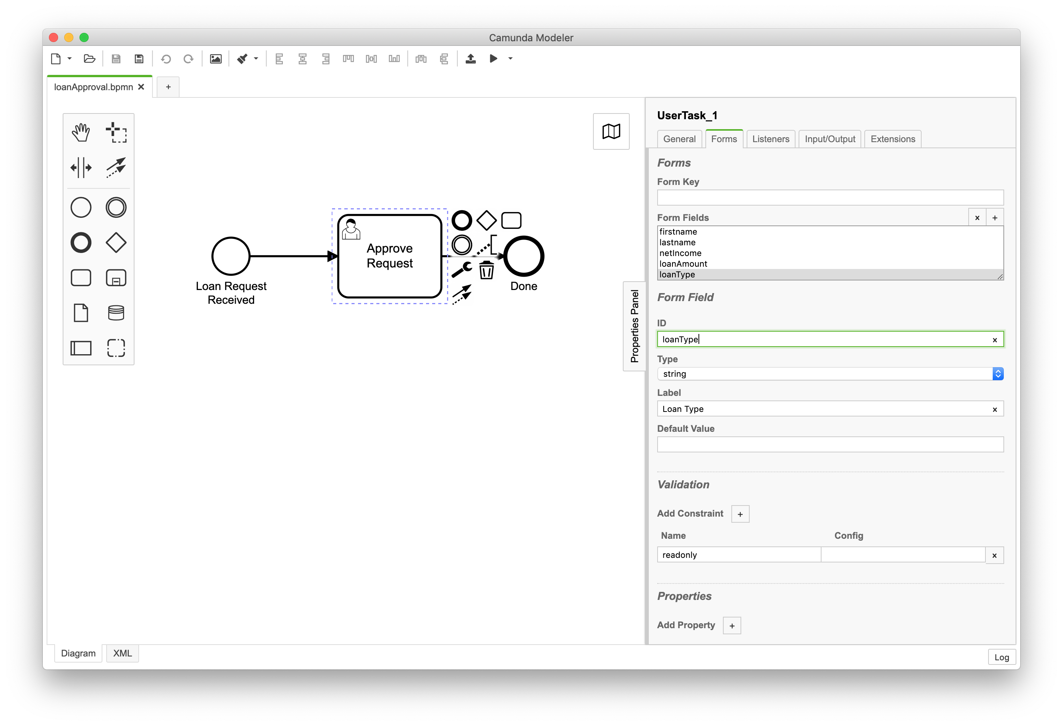1063x726 pixels.
Task: Create a new file from toolbar
Action: point(56,58)
